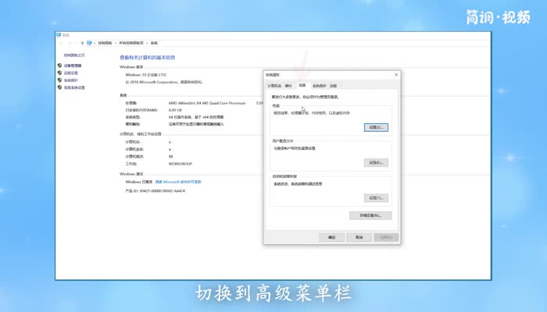Click the System window title bar icon

tap(59, 35)
